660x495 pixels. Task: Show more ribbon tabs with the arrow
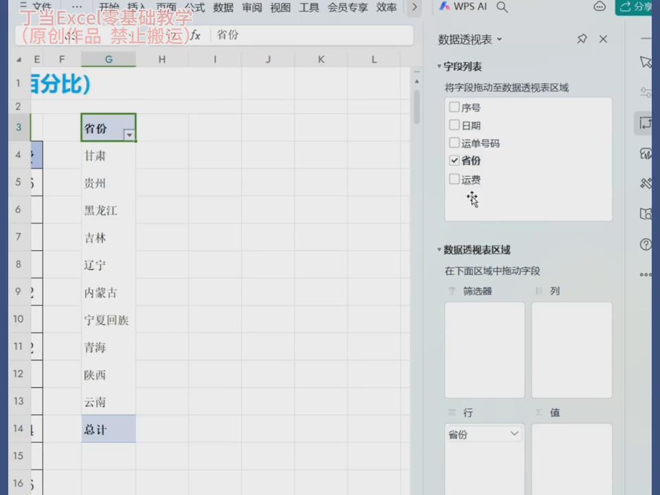(x=414, y=7)
